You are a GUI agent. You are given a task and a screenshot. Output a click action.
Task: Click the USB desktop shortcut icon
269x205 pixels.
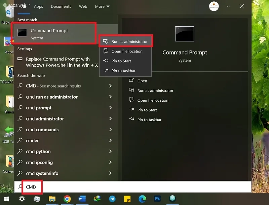[8, 133]
